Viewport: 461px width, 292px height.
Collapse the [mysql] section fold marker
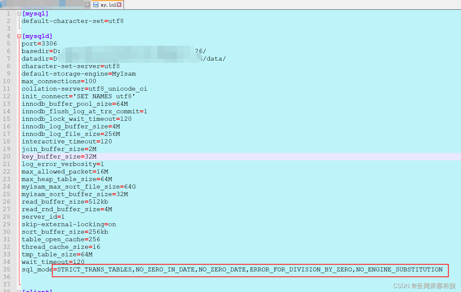[19, 14]
